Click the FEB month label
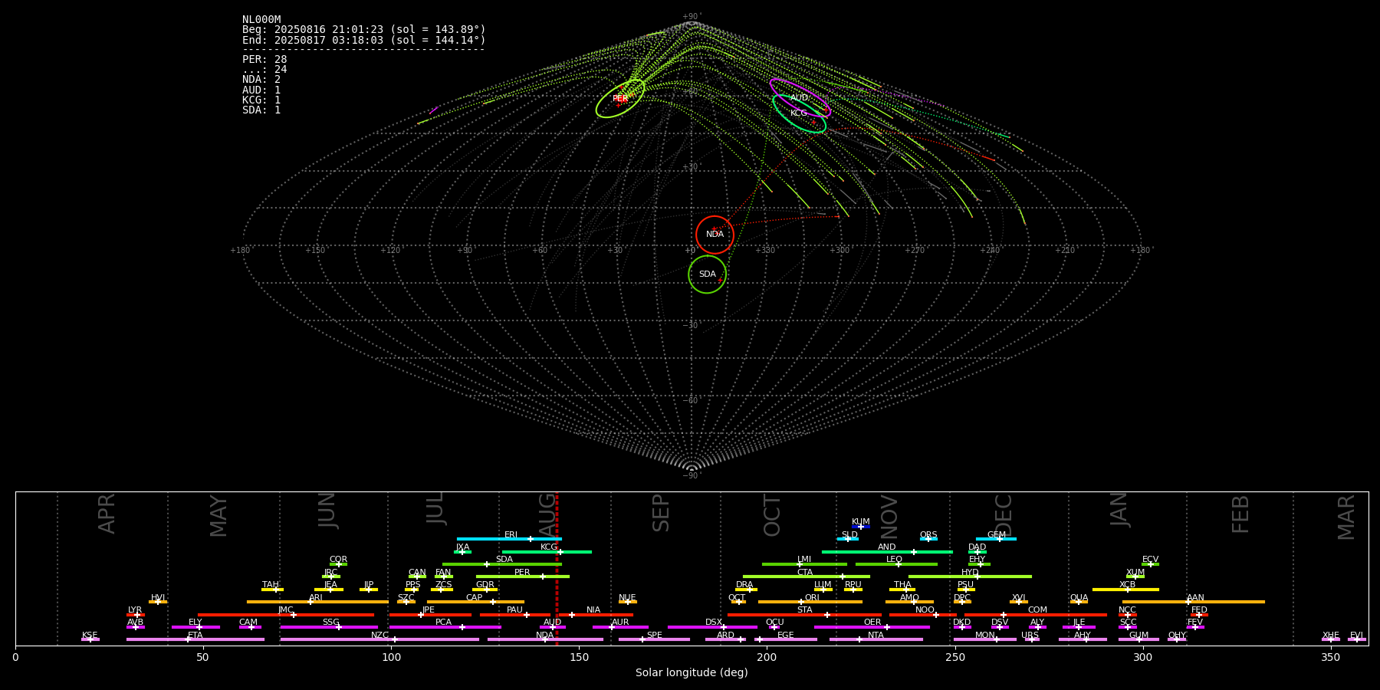Screen dimensions: 1380x690 click(1240, 514)
